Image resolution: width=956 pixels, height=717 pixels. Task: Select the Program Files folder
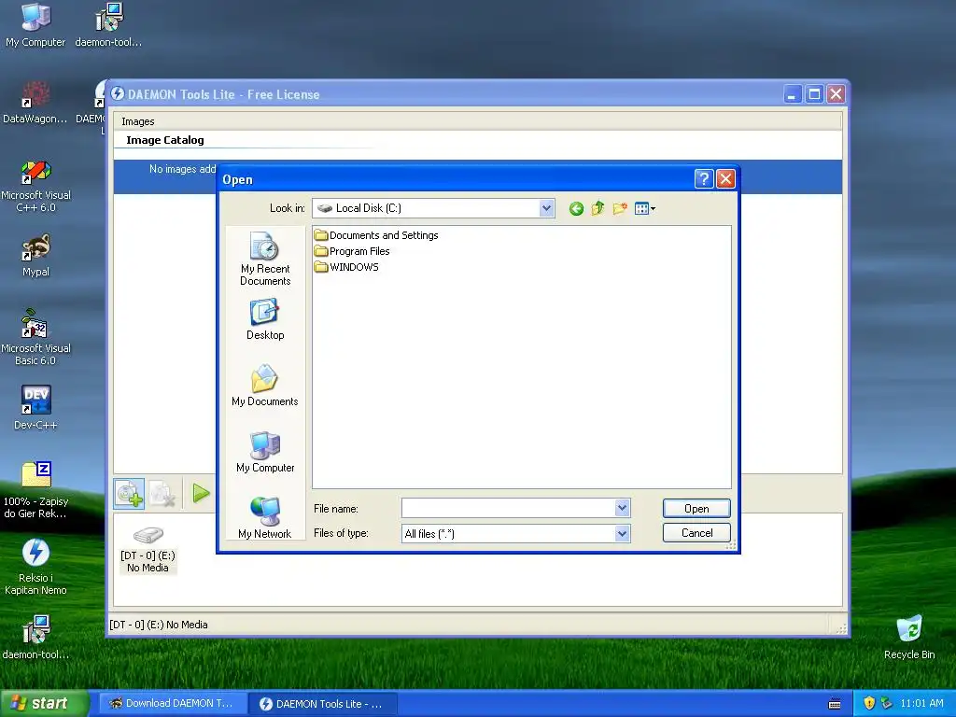click(x=352, y=251)
